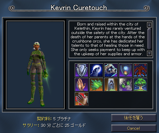The image size is (159, 133).
Task: Select the open palm hand icon
Action: coord(82,85)
